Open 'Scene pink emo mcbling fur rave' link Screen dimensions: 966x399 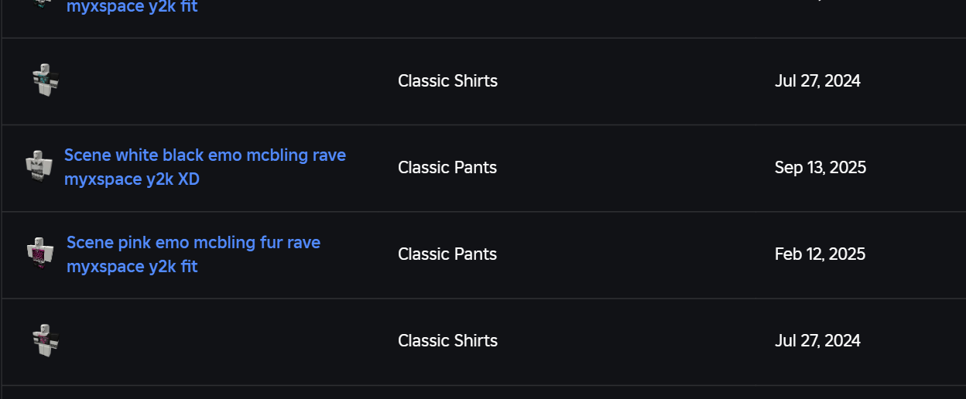pos(193,243)
